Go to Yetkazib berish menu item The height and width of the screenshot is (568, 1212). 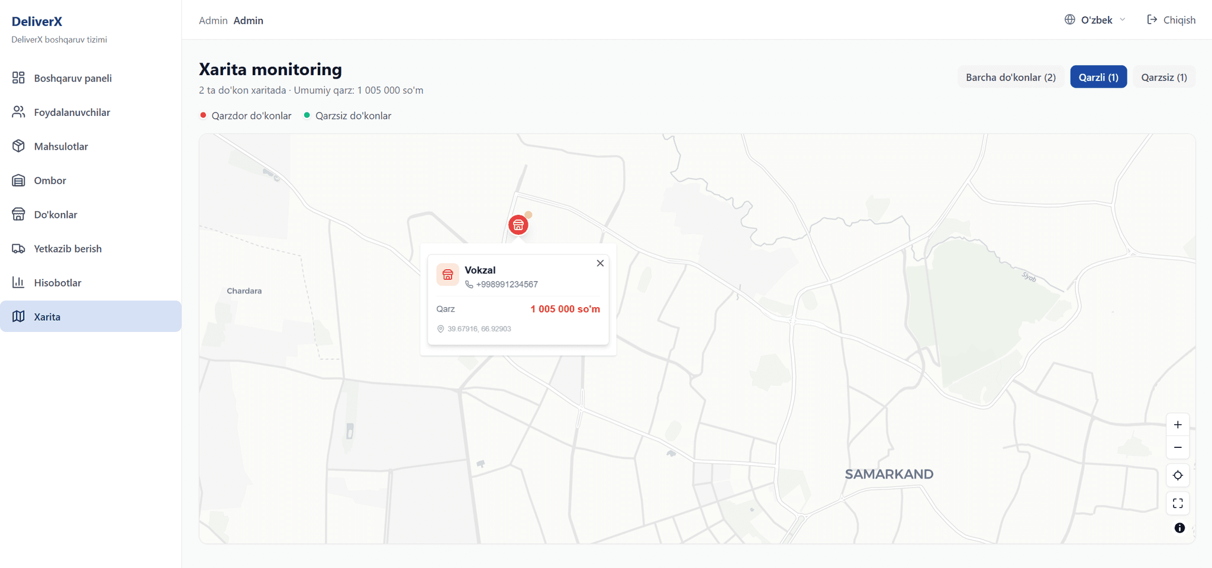click(x=67, y=248)
